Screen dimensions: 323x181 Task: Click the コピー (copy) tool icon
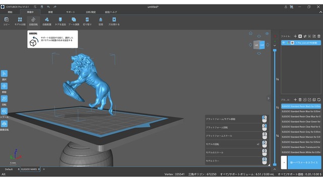tap(7, 20)
